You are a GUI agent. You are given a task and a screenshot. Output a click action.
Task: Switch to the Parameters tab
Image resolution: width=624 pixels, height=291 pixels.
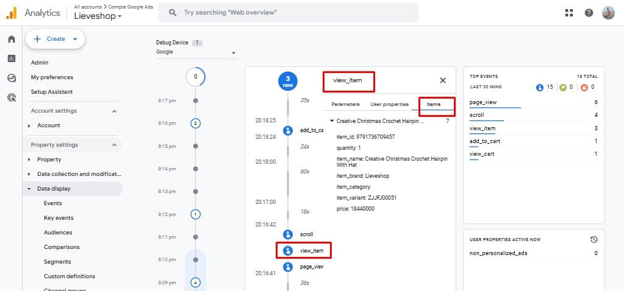tap(345, 104)
